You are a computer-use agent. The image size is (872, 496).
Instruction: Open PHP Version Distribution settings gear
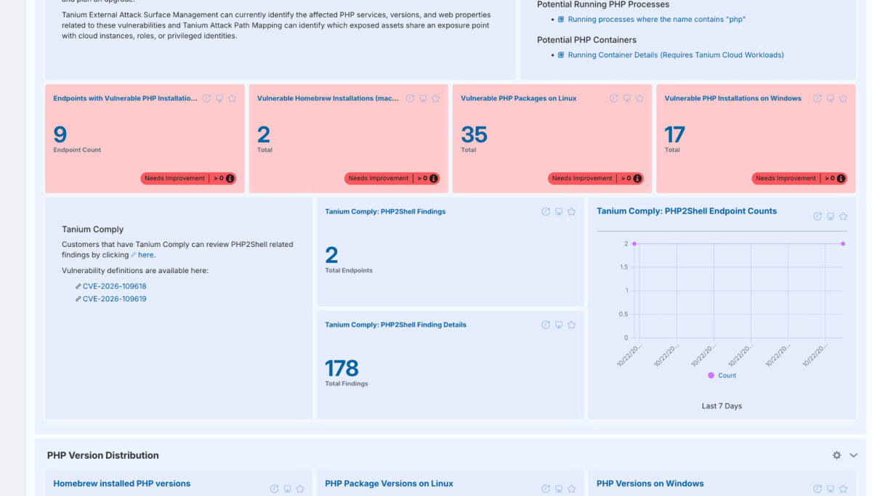pos(836,455)
